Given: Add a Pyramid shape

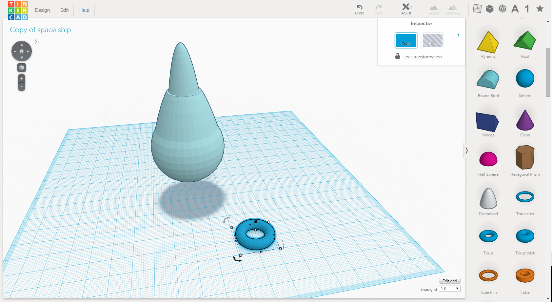Looking at the screenshot, I should pos(488,45).
